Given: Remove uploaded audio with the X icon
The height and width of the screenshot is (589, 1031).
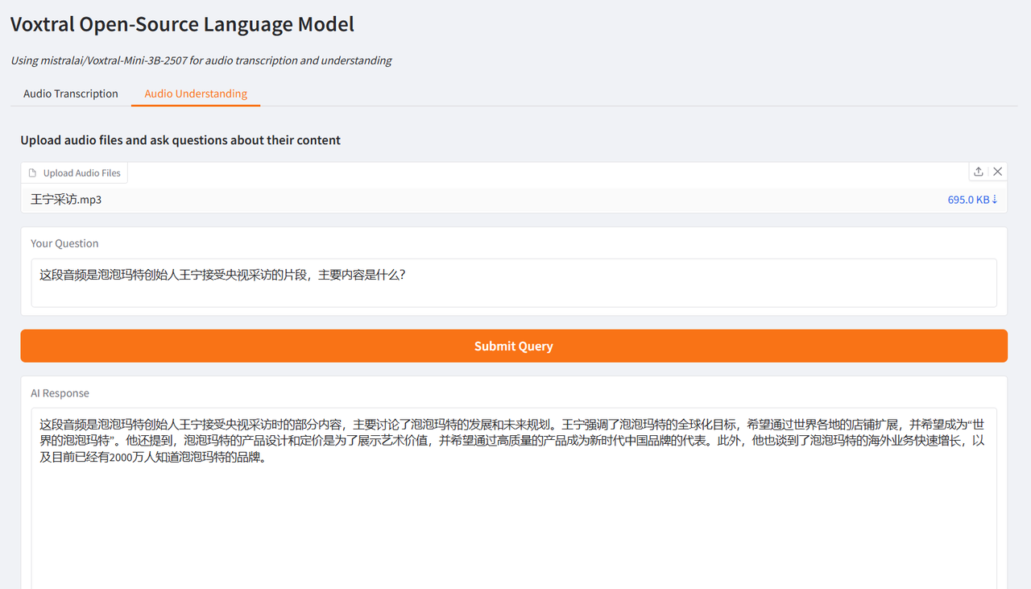Looking at the screenshot, I should click(x=997, y=172).
